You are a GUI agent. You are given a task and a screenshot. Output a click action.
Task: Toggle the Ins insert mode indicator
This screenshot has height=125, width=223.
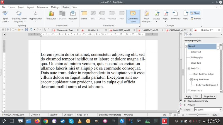164,115
